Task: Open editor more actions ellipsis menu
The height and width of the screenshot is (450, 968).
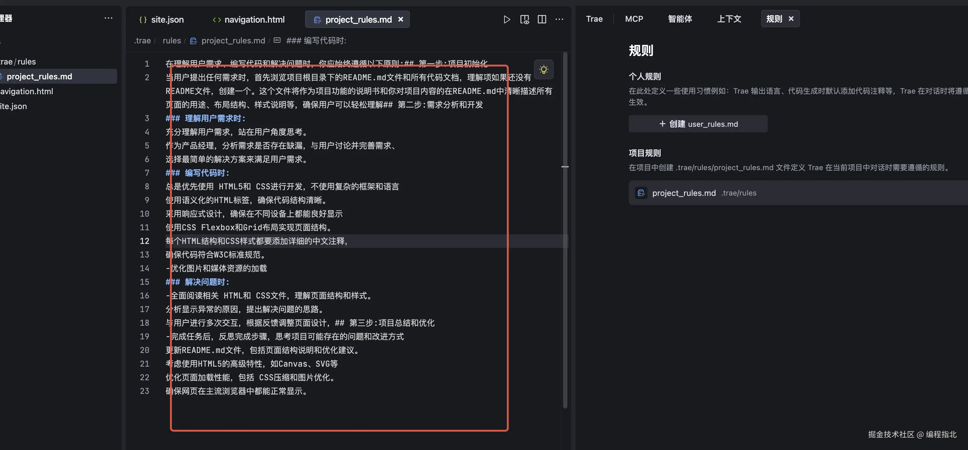Action: pyautogui.click(x=559, y=19)
